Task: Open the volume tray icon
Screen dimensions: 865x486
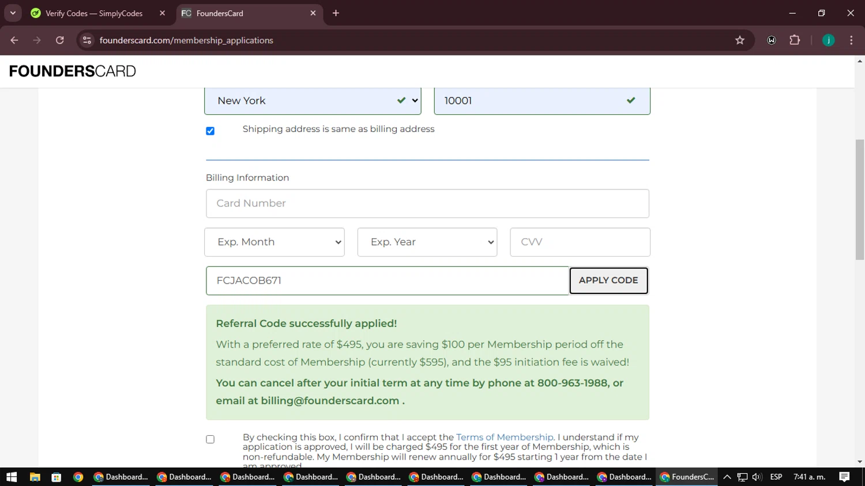Action: click(x=757, y=477)
